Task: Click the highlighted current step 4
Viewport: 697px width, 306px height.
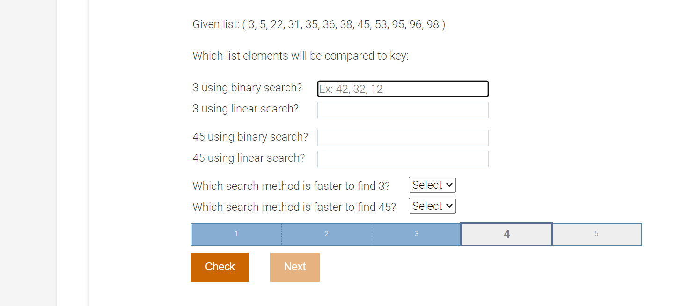Action: pyautogui.click(x=506, y=233)
